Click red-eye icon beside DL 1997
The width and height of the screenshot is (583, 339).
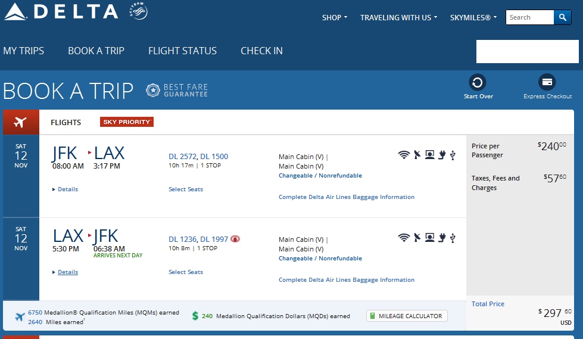pyautogui.click(x=235, y=240)
